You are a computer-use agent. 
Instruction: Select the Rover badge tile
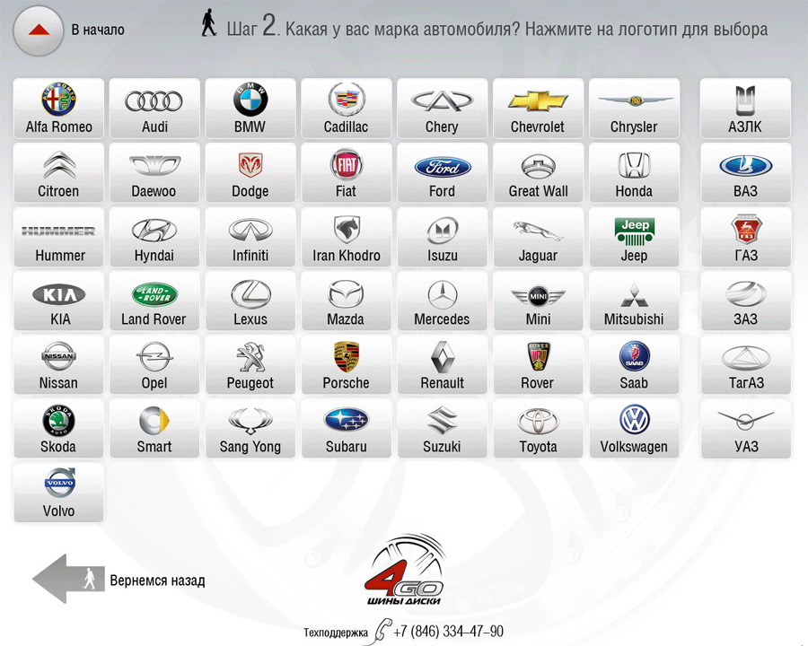[x=538, y=365]
